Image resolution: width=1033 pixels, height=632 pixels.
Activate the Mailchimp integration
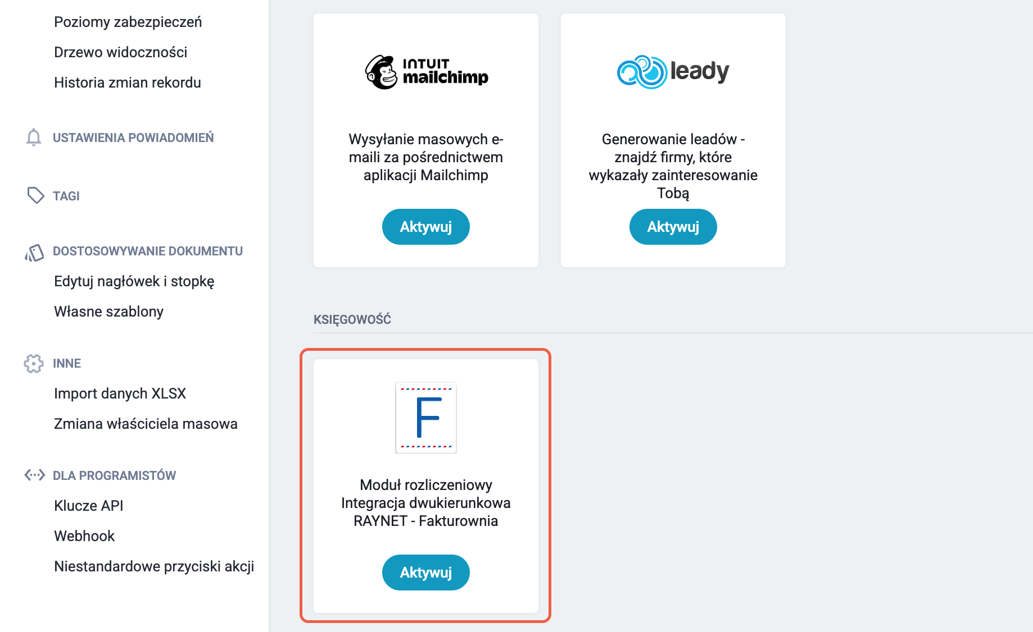click(x=426, y=227)
